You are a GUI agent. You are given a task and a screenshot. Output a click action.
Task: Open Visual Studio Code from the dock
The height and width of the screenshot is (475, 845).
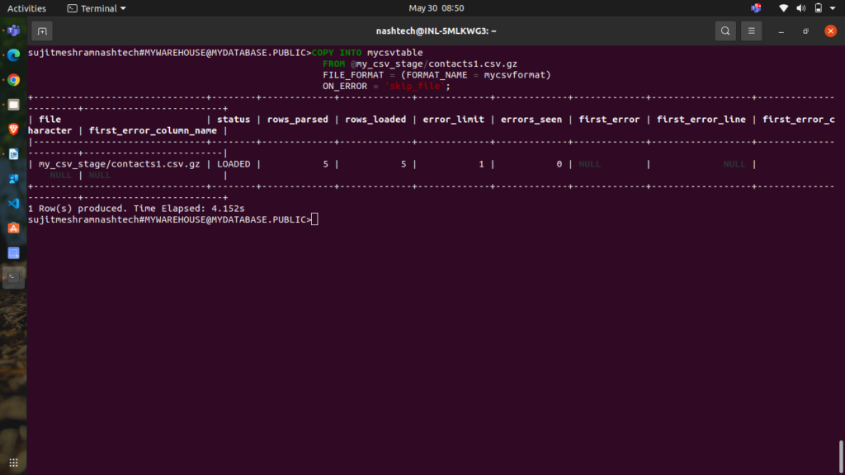tap(13, 203)
